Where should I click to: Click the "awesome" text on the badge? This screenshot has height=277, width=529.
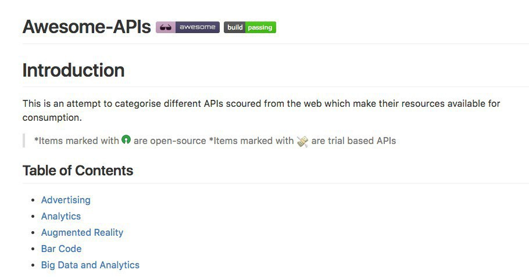point(197,27)
